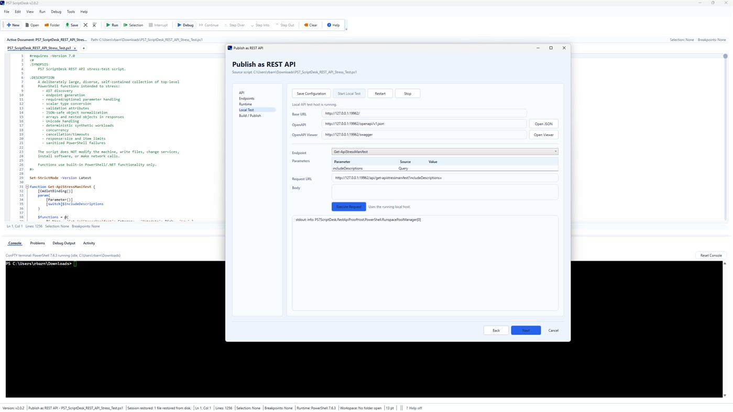Click the Open file toolbar button
This screenshot has height=412, width=733.
point(32,25)
